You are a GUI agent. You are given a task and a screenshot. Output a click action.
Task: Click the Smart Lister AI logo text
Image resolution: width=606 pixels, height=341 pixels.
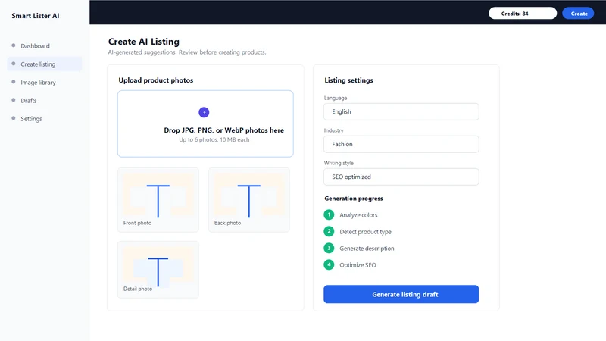[35, 16]
